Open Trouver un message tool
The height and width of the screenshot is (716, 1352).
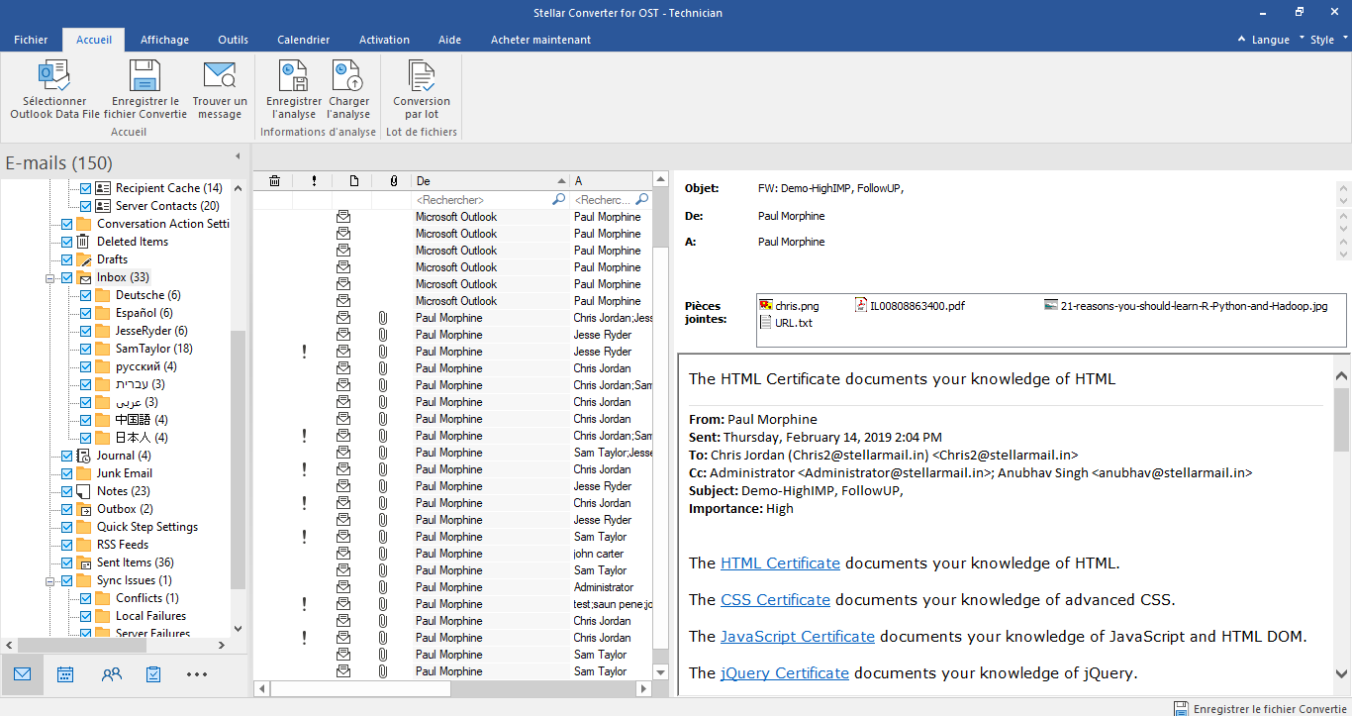coord(220,77)
